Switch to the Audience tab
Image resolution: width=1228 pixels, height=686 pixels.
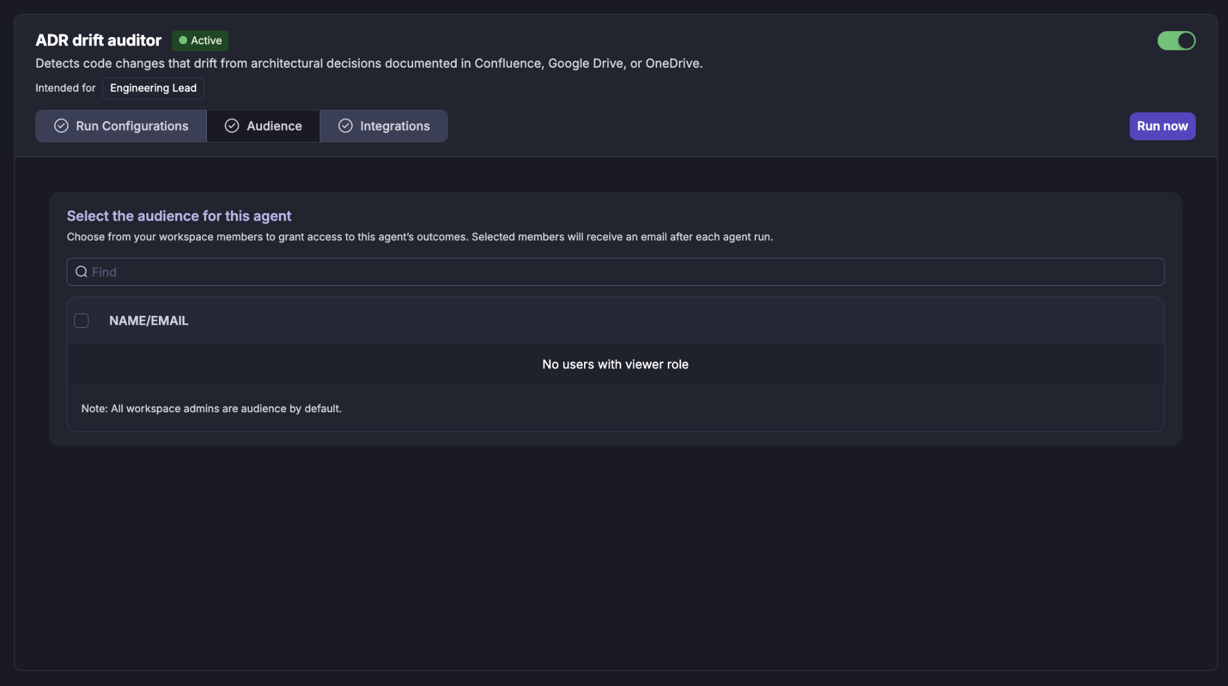point(263,126)
